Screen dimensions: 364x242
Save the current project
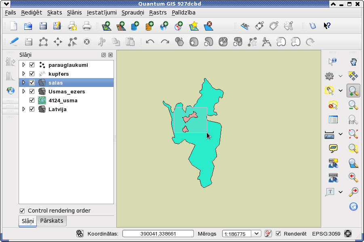coord(43,26)
